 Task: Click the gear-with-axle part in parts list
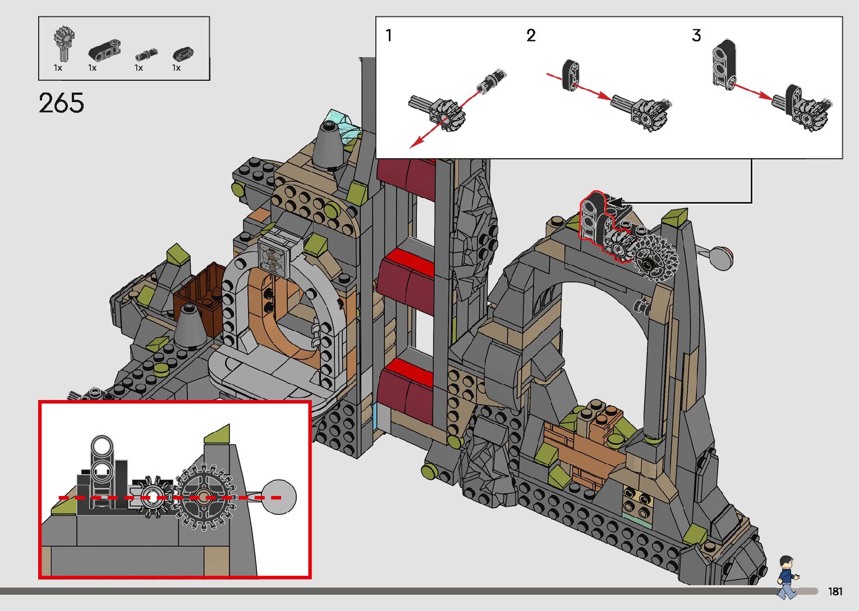[63, 43]
